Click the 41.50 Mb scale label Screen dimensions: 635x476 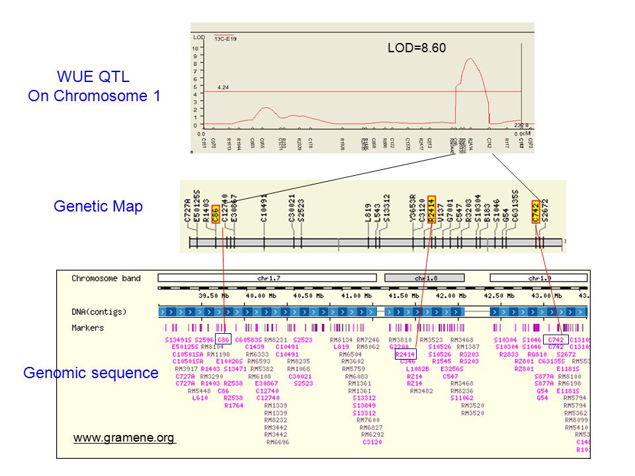point(403,296)
